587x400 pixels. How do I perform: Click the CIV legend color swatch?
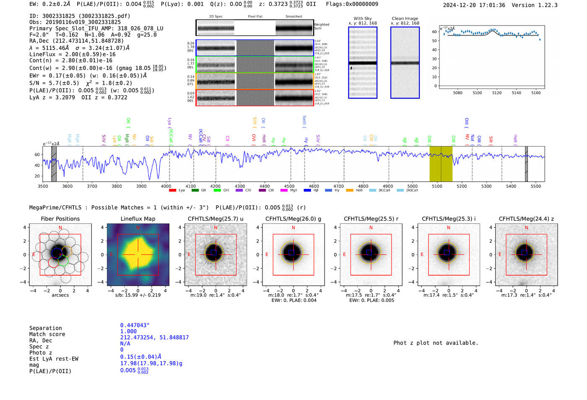coord(239,191)
